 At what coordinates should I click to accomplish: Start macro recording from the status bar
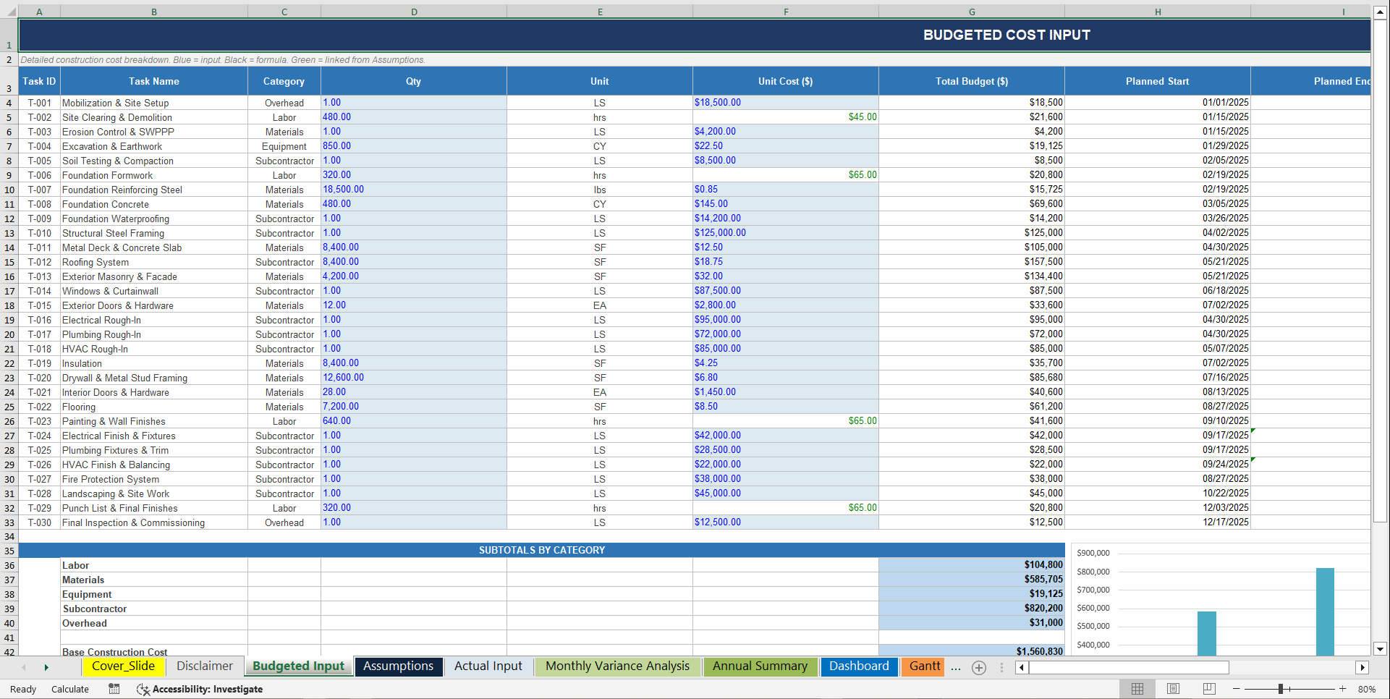(x=114, y=689)
